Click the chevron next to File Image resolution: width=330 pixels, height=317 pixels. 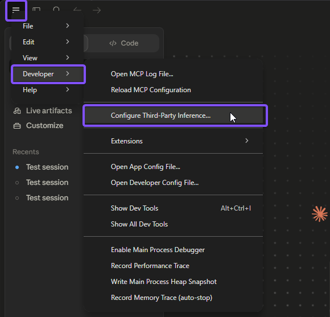(68, 26)
